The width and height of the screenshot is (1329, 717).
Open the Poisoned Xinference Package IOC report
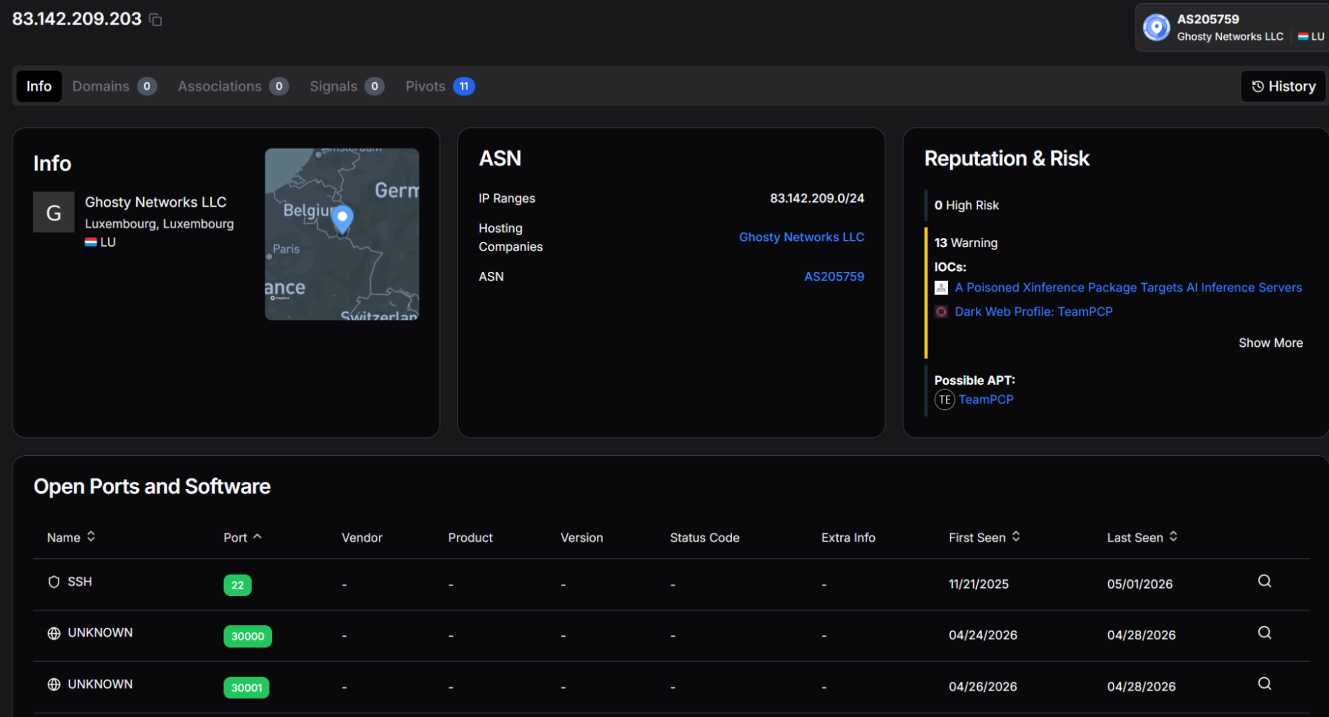tap(1128, 288)
